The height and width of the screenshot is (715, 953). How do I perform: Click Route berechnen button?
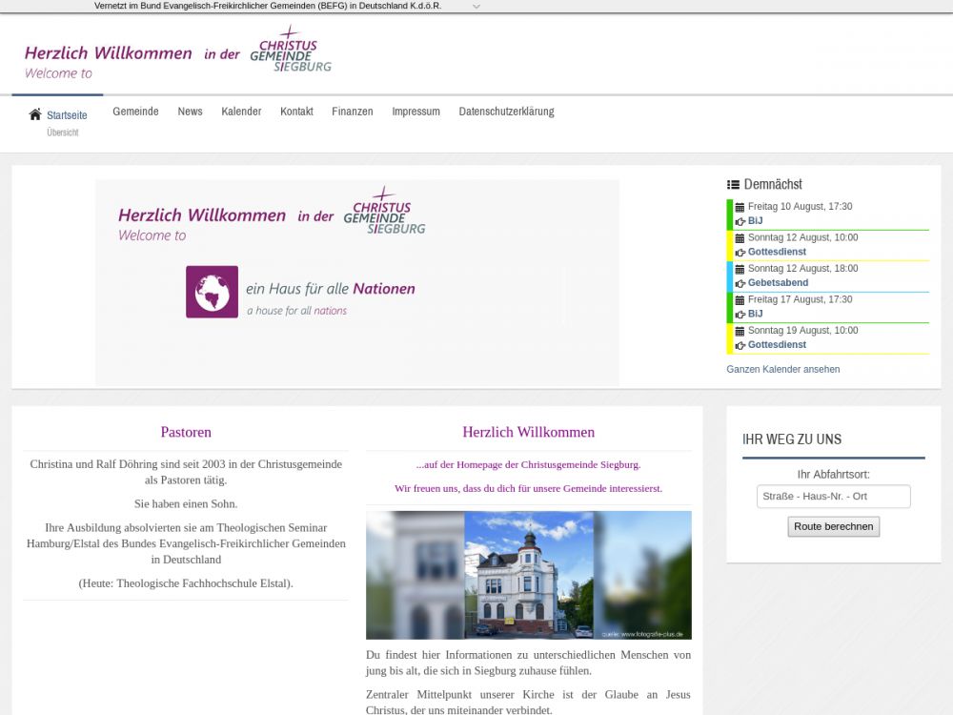[x=833, y=526]
